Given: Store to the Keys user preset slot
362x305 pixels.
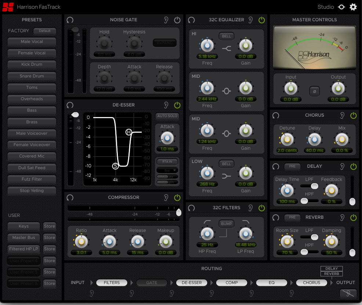Looking at the screenshot, I should point(50,226).
